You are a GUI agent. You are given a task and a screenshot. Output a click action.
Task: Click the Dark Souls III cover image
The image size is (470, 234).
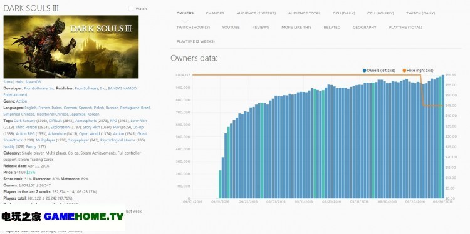71,47
